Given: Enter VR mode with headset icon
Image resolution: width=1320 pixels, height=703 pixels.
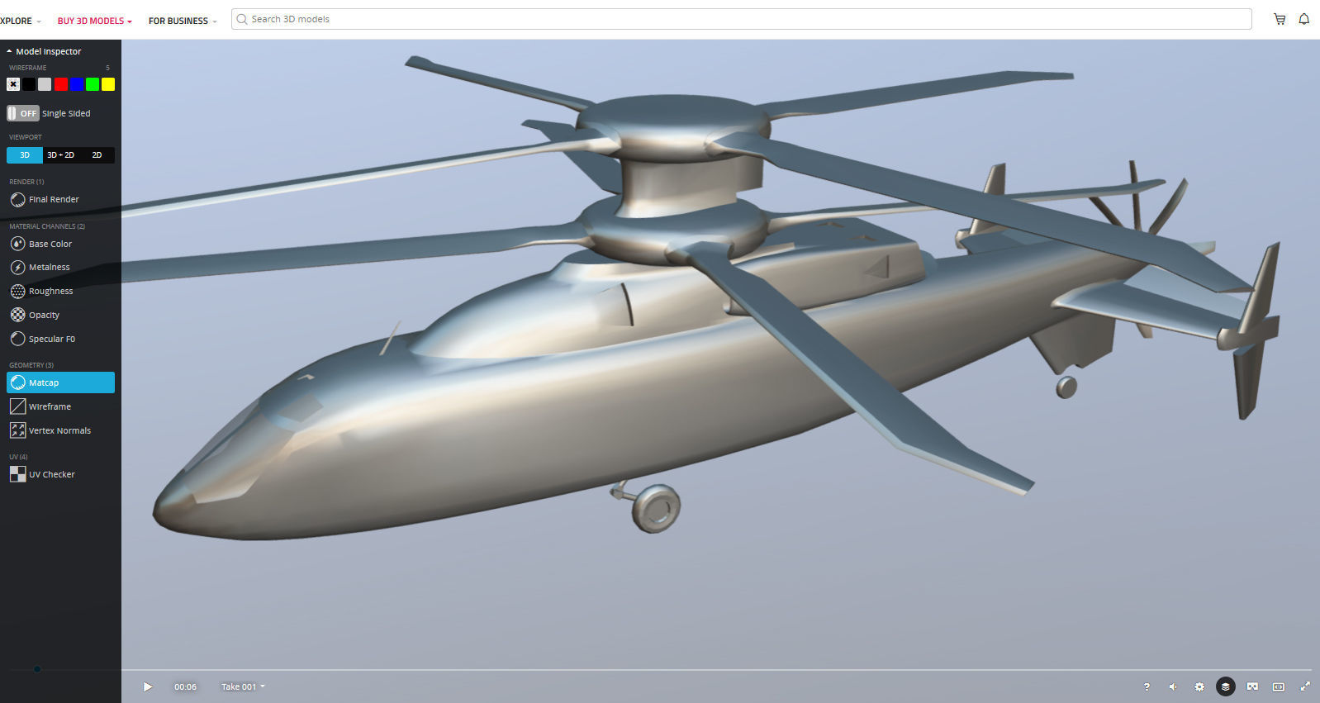Looking at the screenshot, I should [x=1252, y=686].
